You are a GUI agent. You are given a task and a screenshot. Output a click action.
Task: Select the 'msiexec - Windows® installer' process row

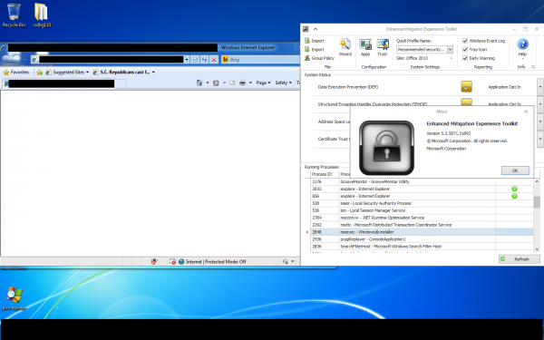(422, 232)
